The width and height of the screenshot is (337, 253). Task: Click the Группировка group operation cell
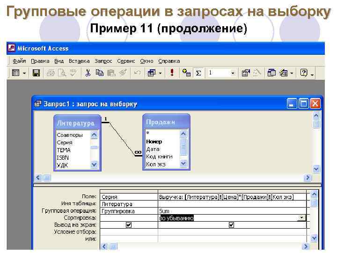pyautogui.click(x=129, y=211)
